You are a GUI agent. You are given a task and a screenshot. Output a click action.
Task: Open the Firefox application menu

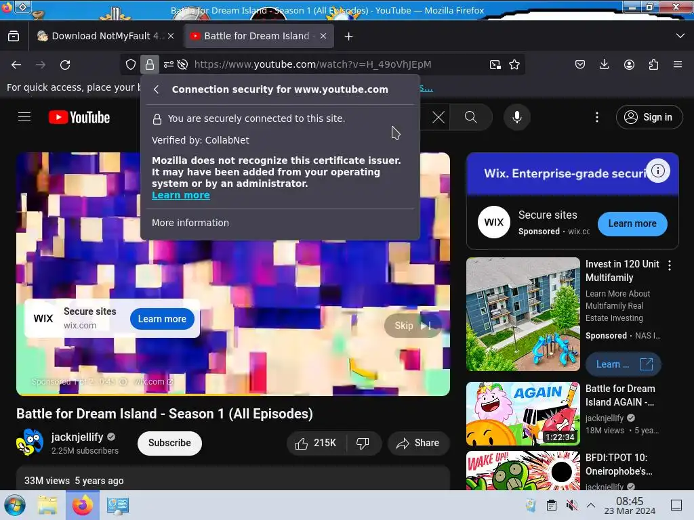pyautogui.click(x=678, y=64)
